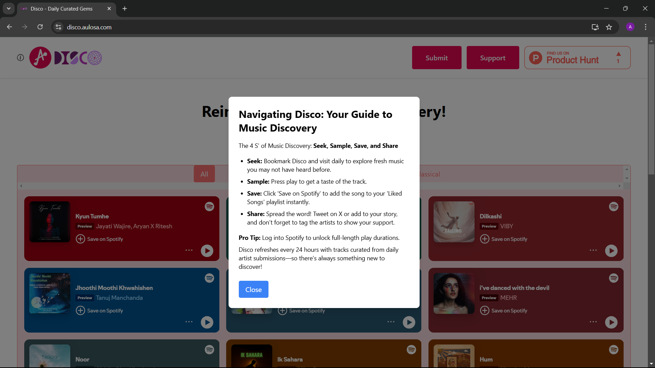655x368 pixels.
Task: Open Spotify icon on Kyun Tumhe card
Action: tap(209, 206)
